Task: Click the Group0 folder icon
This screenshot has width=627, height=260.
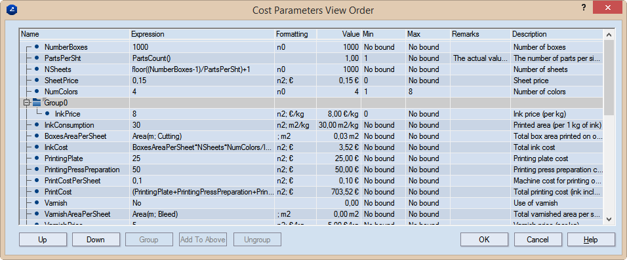Action: pos(37,103)
